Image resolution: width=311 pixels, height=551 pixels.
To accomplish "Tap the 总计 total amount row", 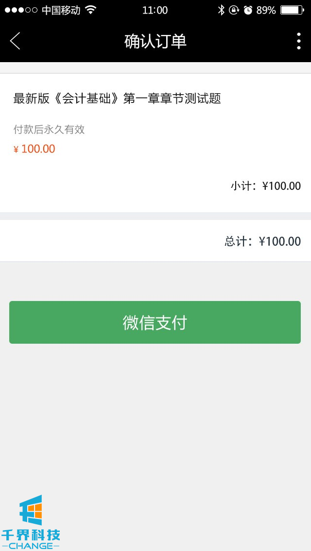I will tap(262, 241).
